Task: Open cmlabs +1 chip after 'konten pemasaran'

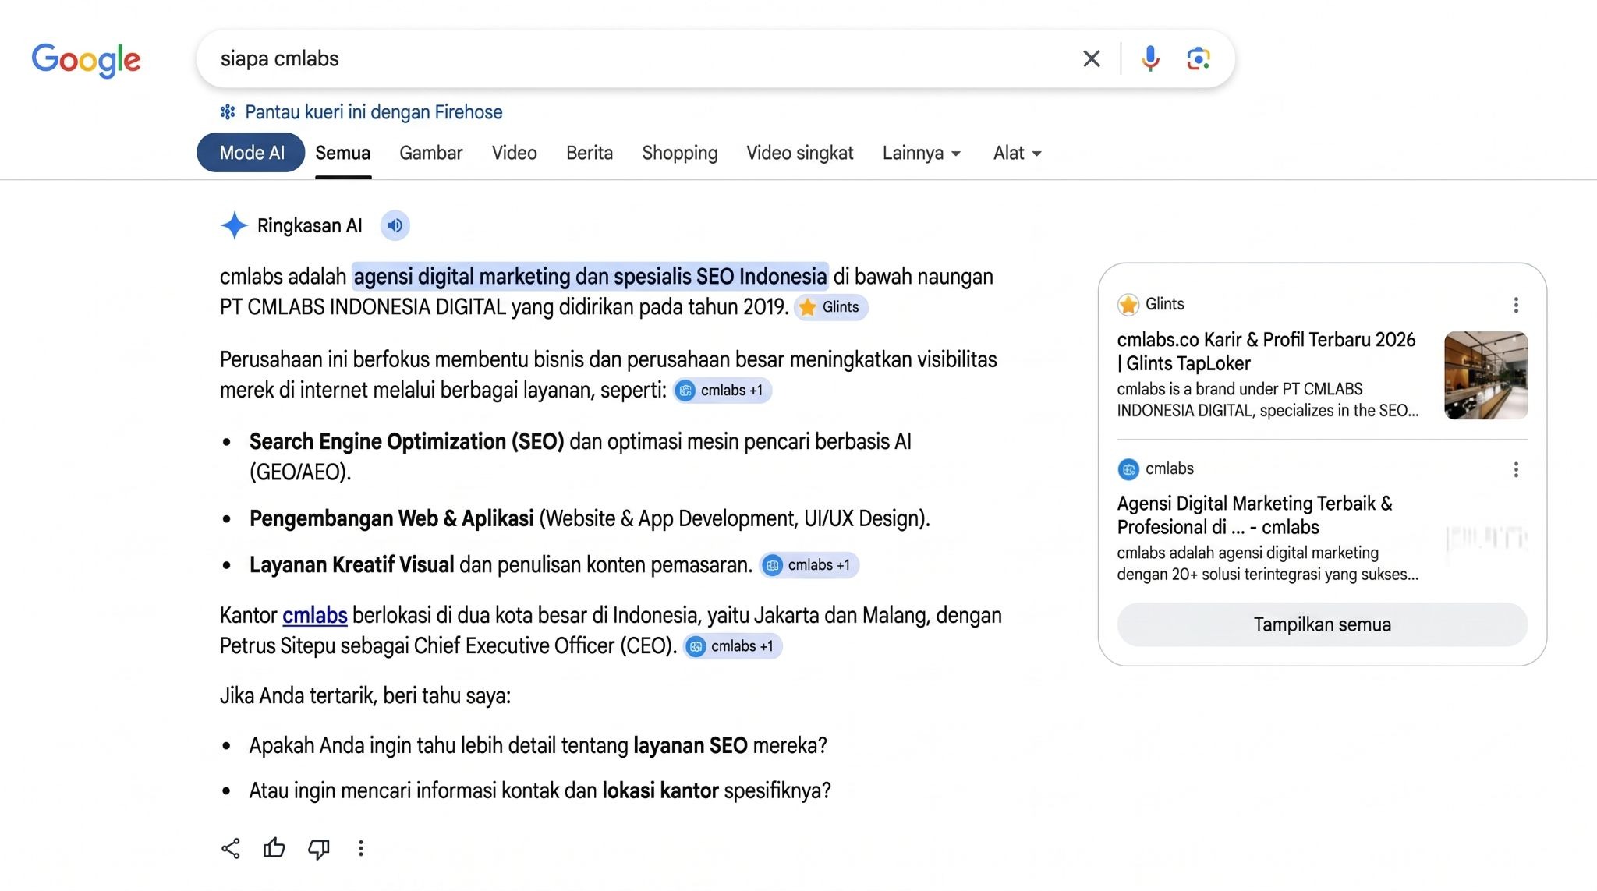Action: pos(810,565)
